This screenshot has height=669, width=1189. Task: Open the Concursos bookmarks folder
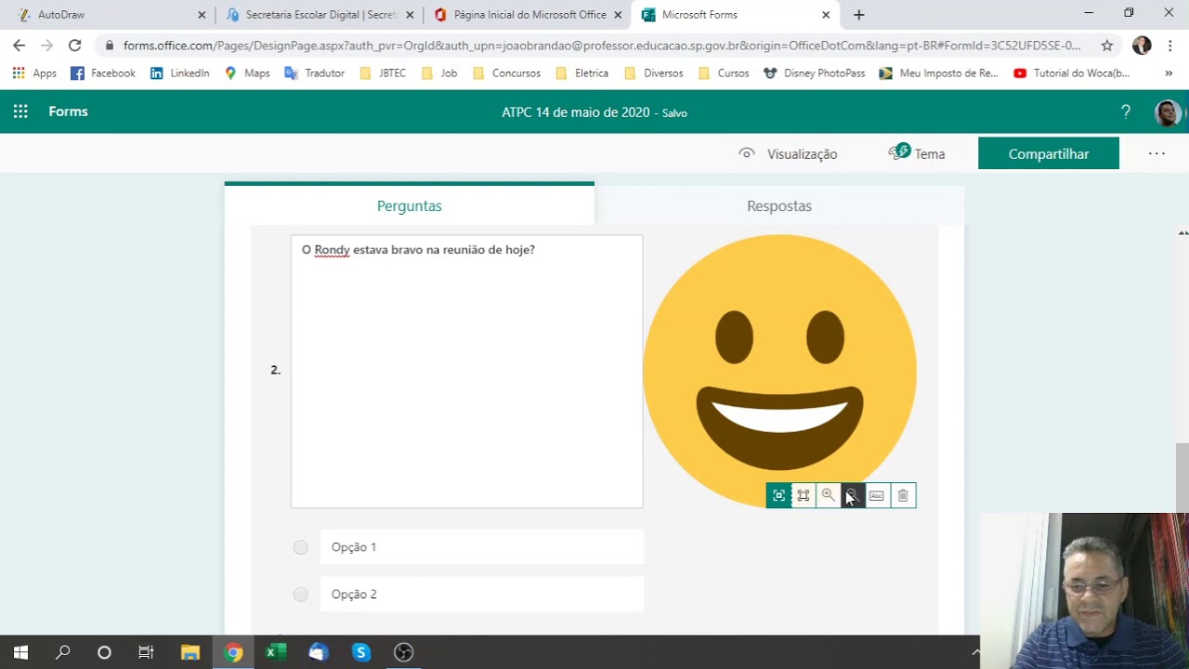click(x=506, y=72)
